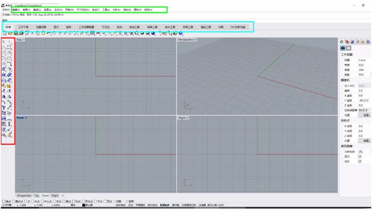Open the Perspective viewport title dropdown arrow
The image size is (372, 209).
click(196, 40)
